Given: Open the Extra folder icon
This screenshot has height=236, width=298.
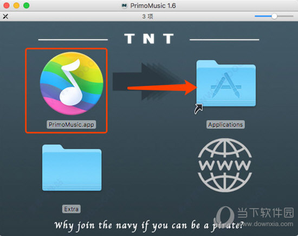Looking at the screenshot, I should point(72,168).
